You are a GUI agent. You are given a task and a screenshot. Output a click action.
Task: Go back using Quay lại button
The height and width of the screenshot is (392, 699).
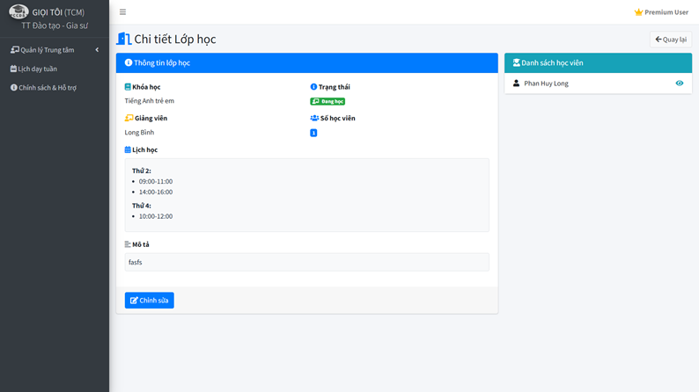click(670, 40)
